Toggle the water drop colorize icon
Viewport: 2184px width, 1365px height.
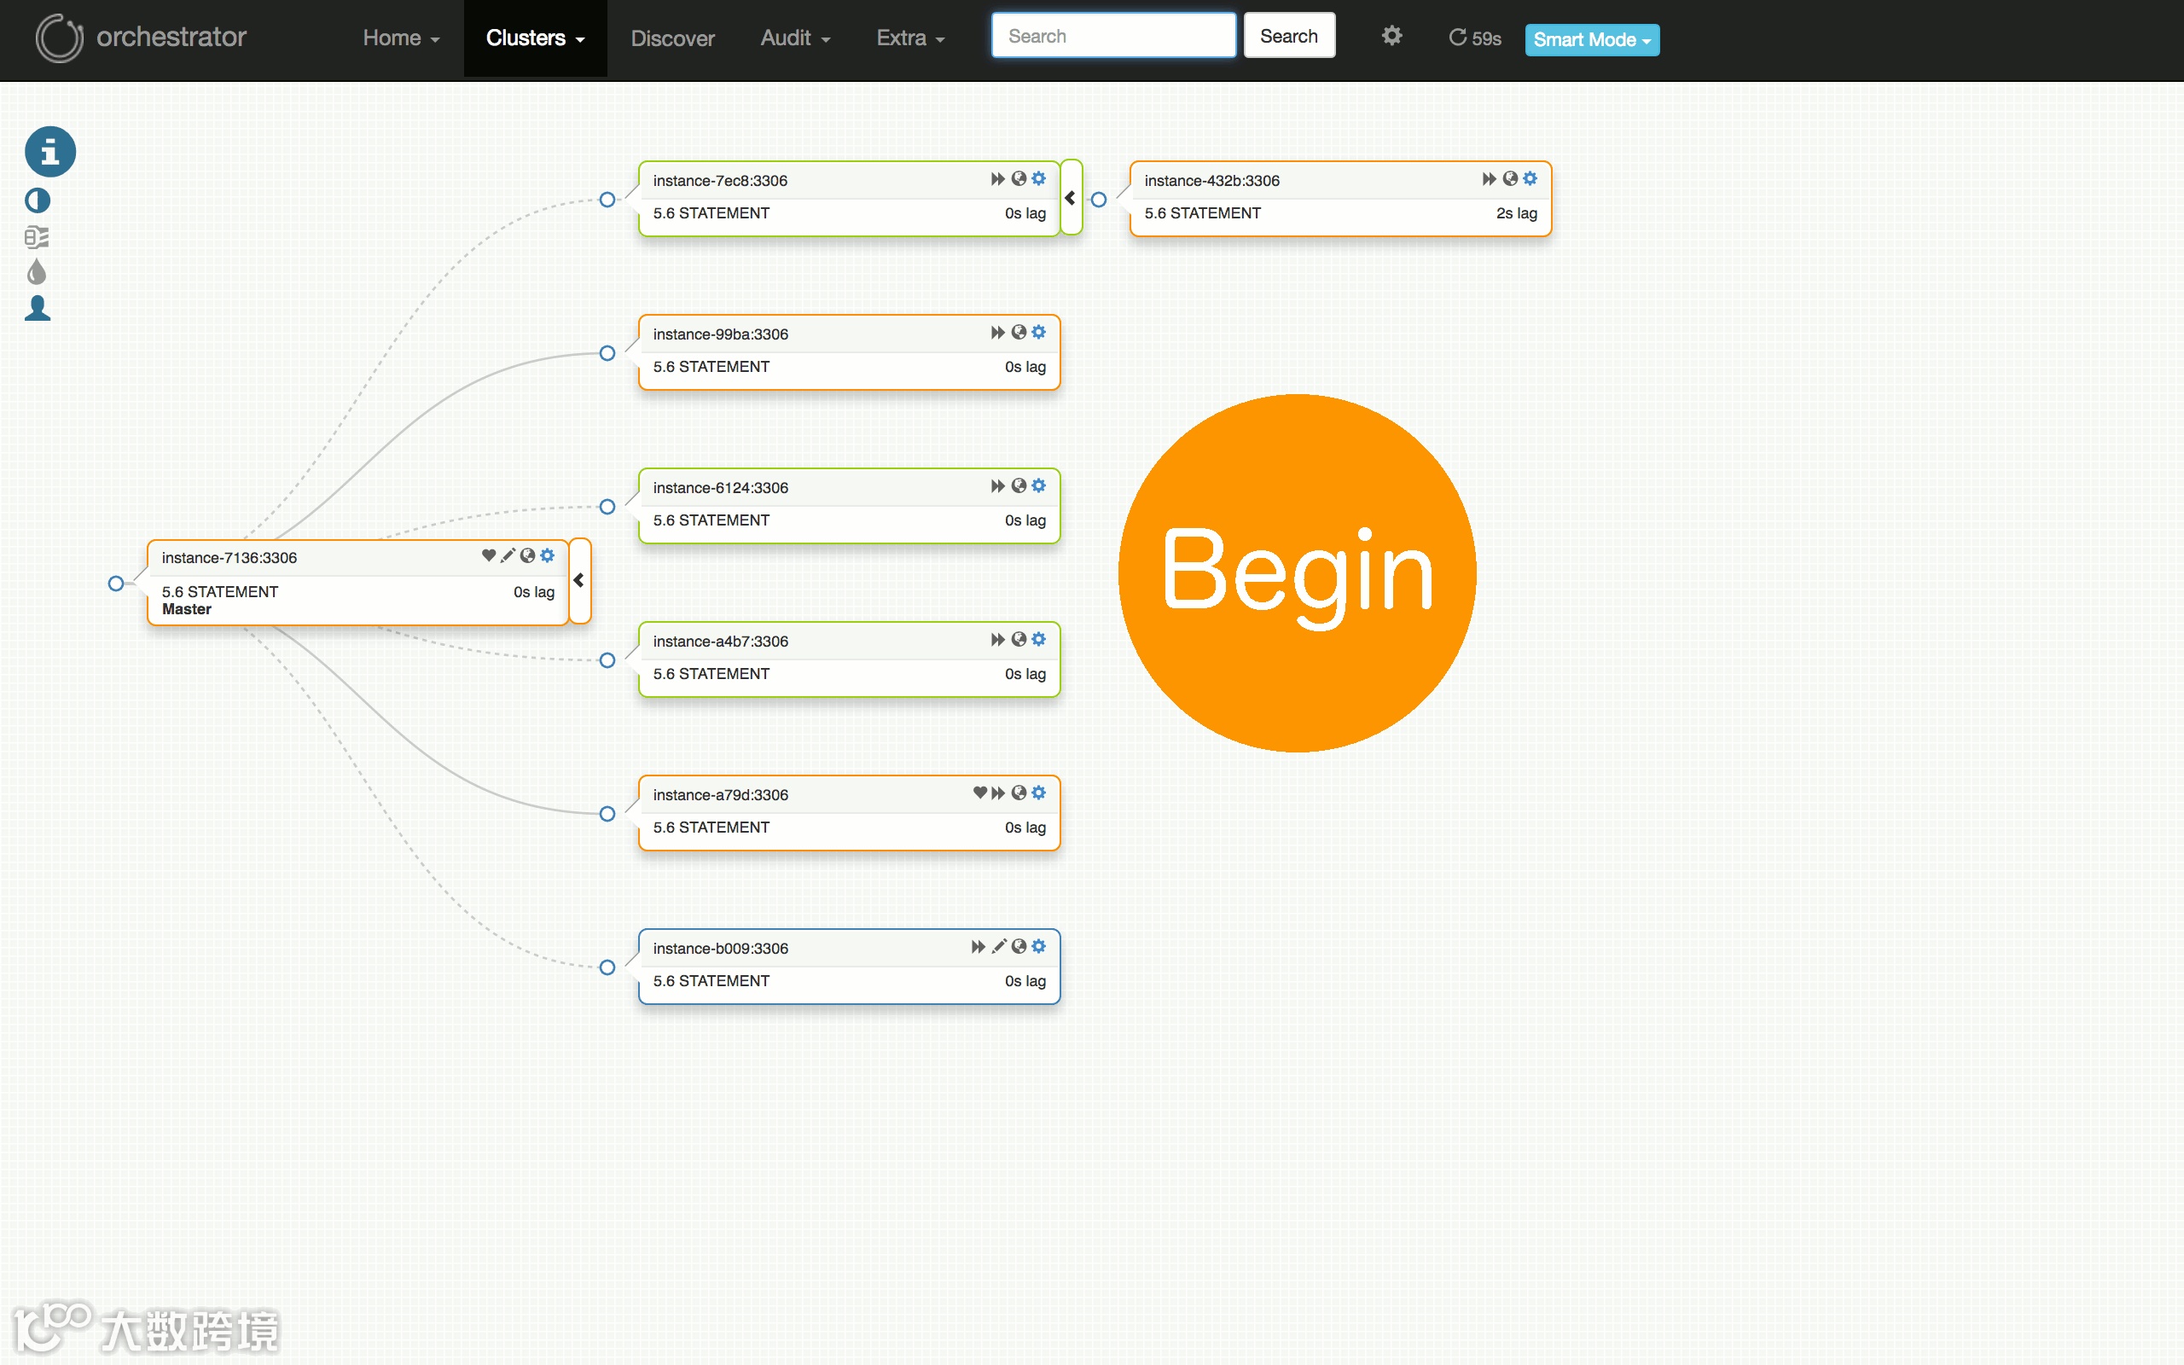click(x=37, y=272)
